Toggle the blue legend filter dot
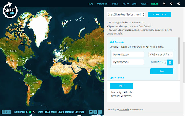Image resolution: width=185 pixels, height=116 pixels. click(27, 112)
